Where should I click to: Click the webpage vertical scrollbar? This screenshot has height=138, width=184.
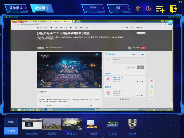coord(172,65)
